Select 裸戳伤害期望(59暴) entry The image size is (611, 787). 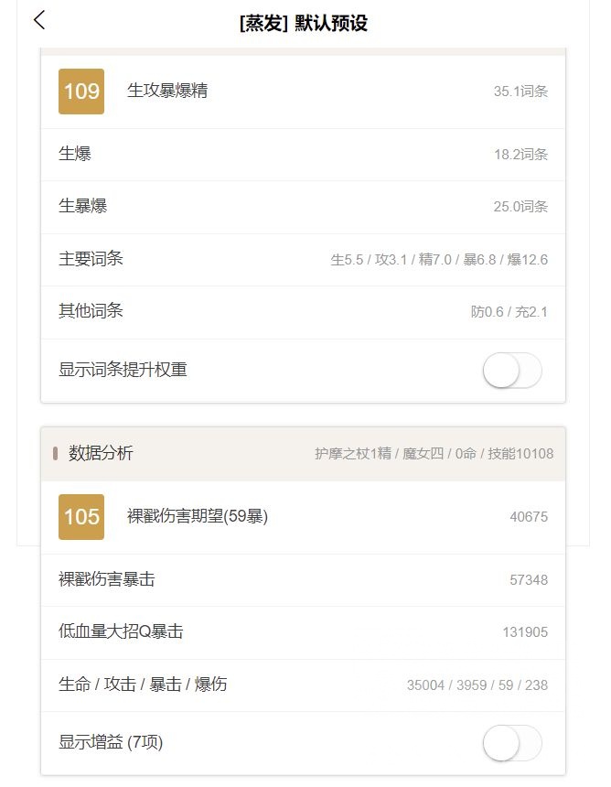click(198, 517)
